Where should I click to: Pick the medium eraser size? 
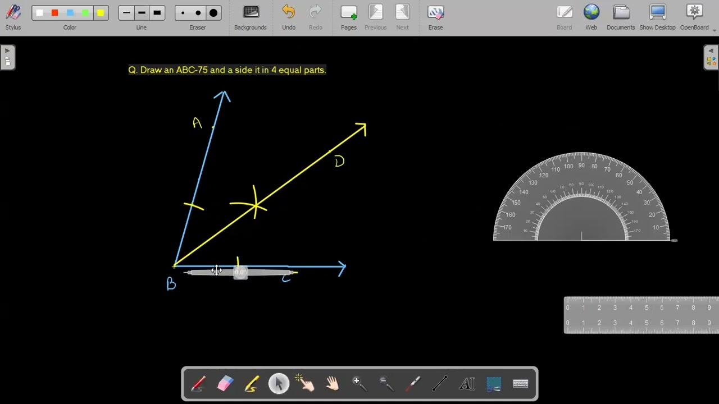coord(198,13)
